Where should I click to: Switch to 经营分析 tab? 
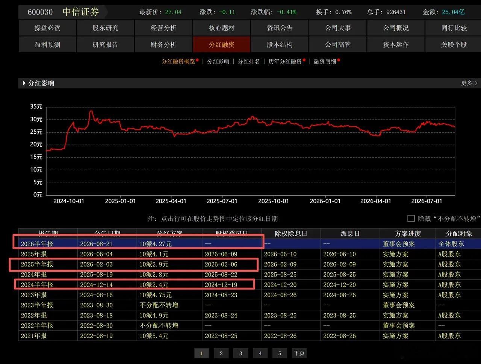(x=163, y=28)
